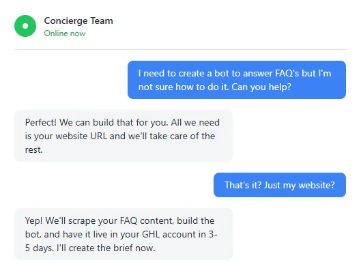
Task: Click '5 days.' text in the final reply
Action: click(x=40, y=248)
